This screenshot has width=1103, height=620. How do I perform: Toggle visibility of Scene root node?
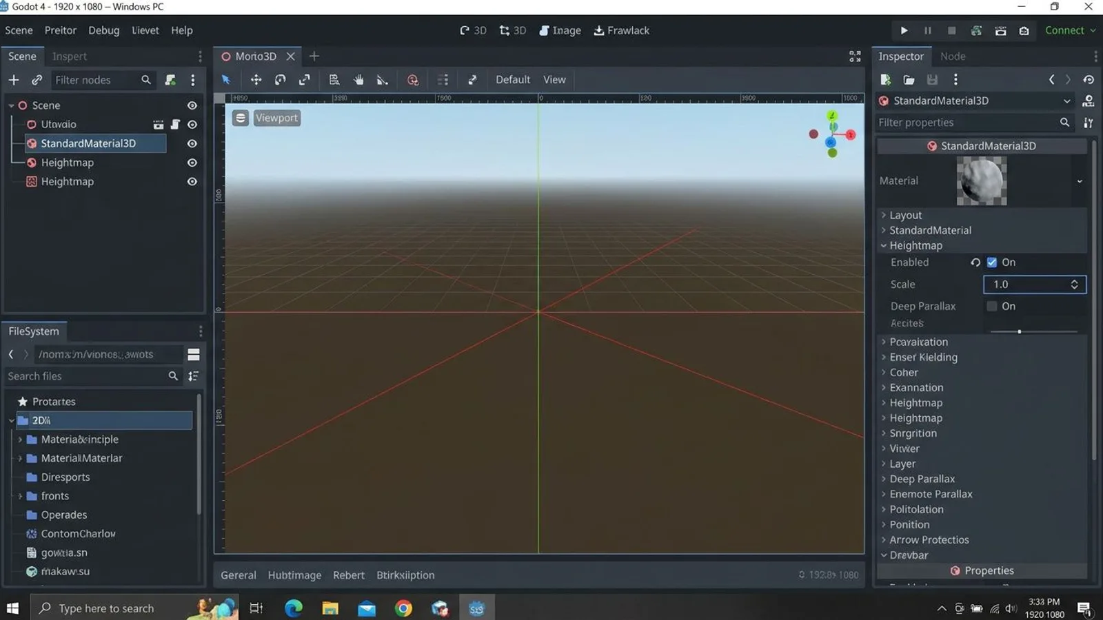[192, 105]
